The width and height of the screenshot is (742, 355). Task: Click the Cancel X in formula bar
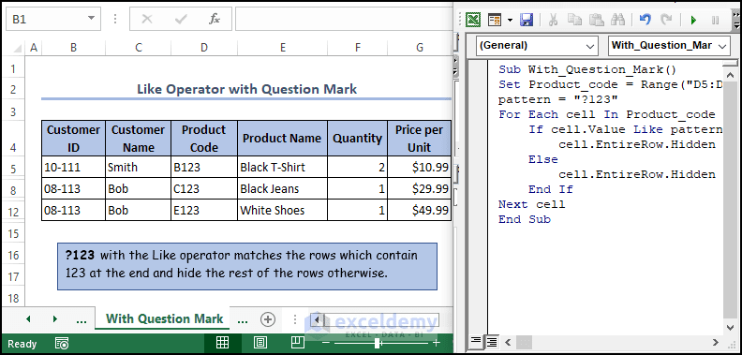[147, 19]
